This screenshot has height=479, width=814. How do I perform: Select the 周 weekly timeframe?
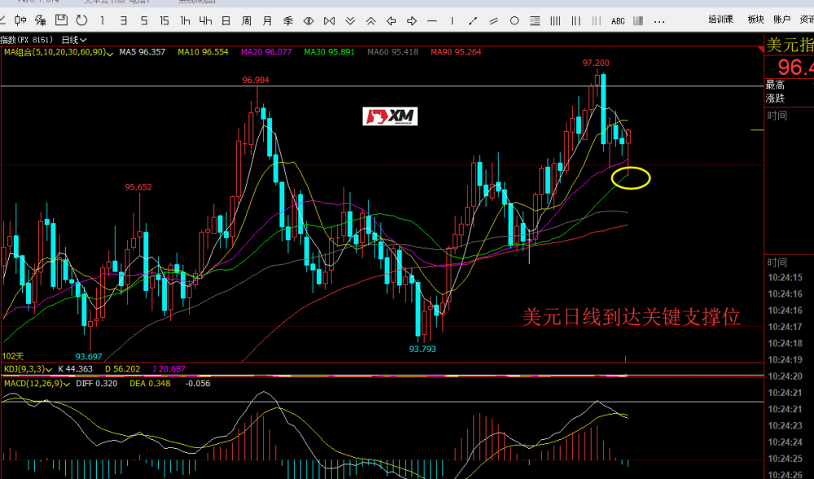tap(247, 20)
